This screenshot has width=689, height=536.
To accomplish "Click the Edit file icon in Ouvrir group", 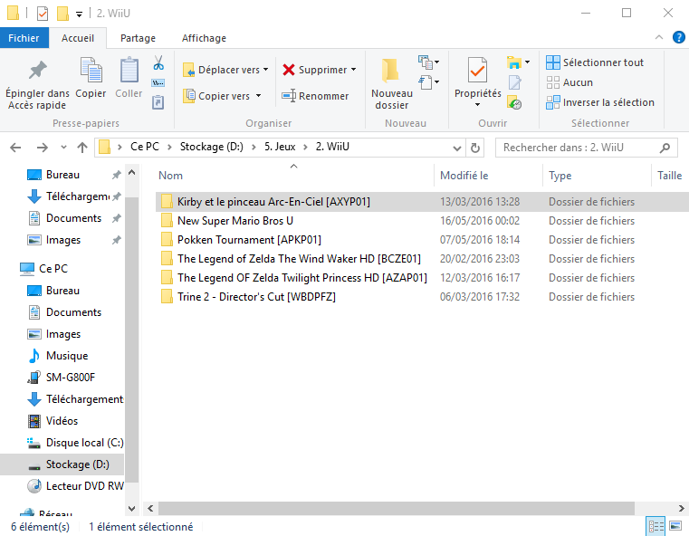I will 514,82.
